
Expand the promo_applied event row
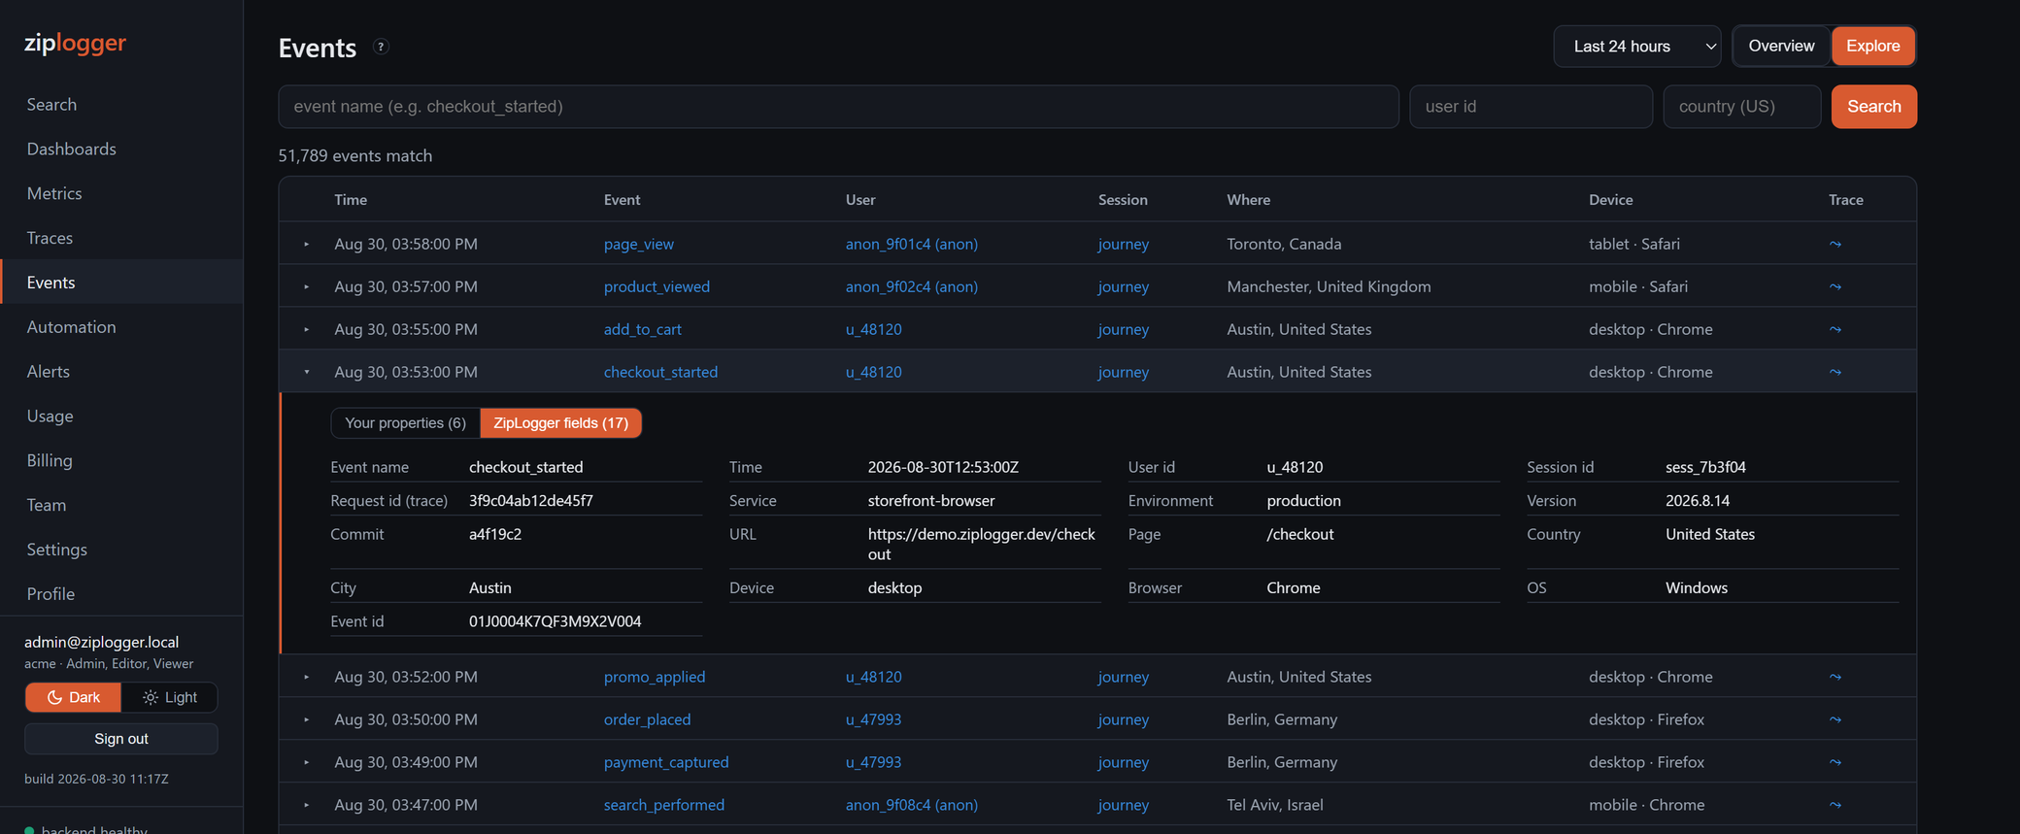(306, 677)
